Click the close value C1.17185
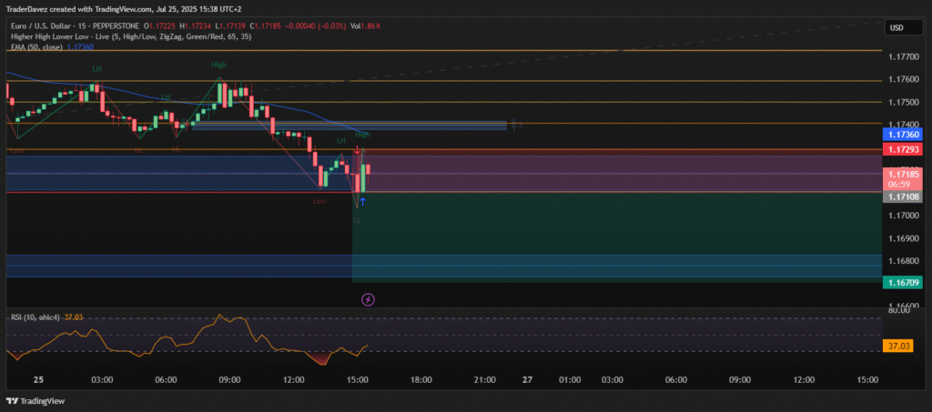The height and width of the screenshot is (412, 932). click(x=265, y=26)
